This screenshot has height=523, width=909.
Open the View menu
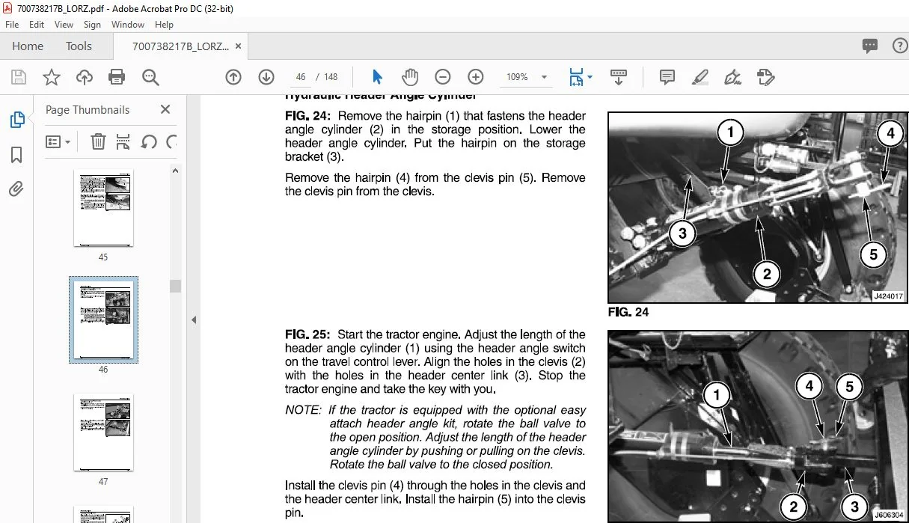(x=64, y=25)
